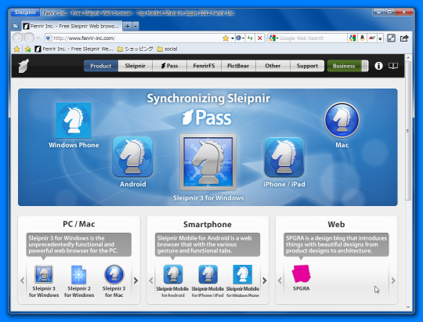Image resolution: width=423 pixels, height=322 pixels.
Task: Open the dropdown arrow beside the new tab button
Action: tap(136, 26)
